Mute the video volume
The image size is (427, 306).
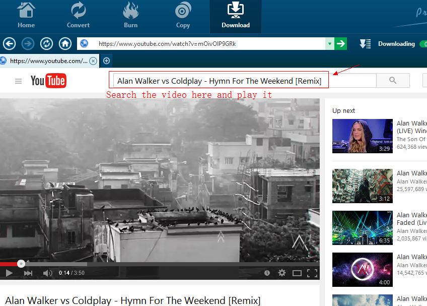tap(47, 273)
